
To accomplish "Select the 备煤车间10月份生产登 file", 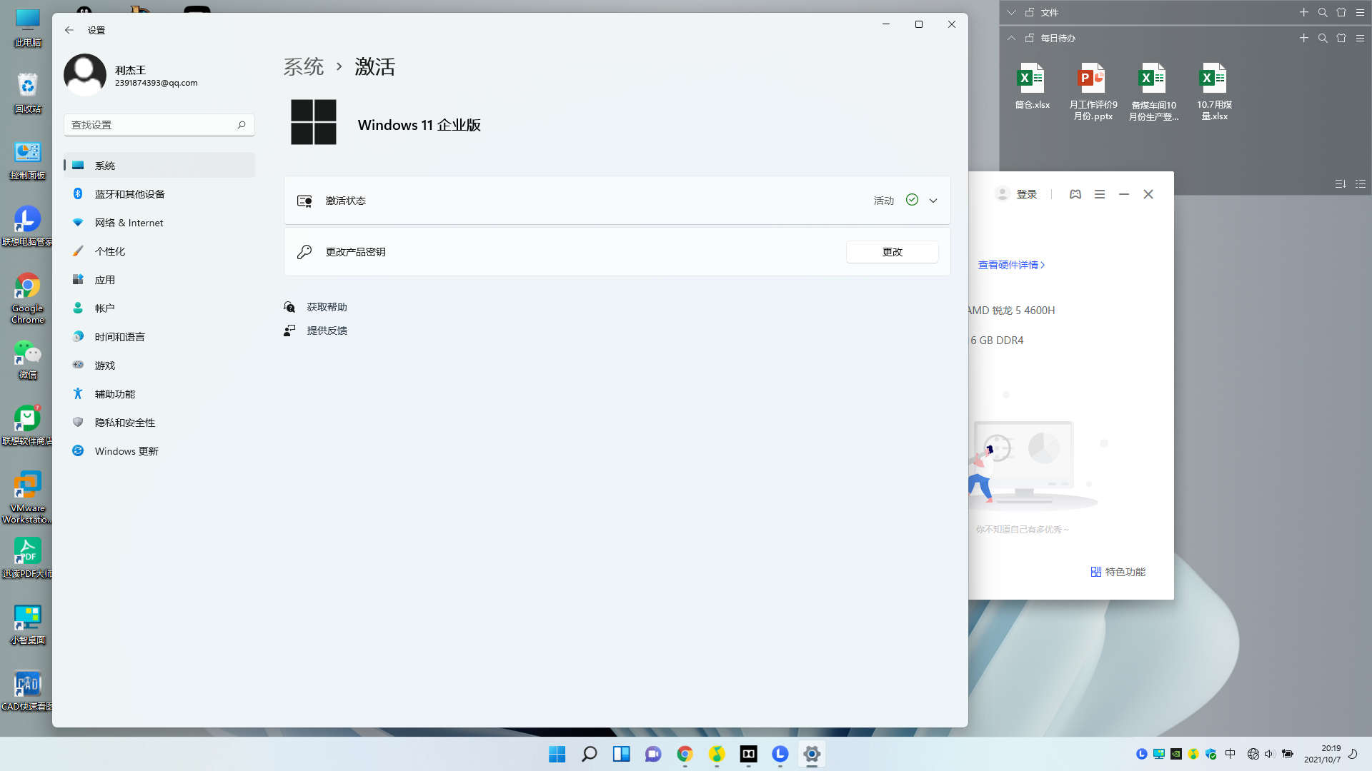I will point(1153,91).
